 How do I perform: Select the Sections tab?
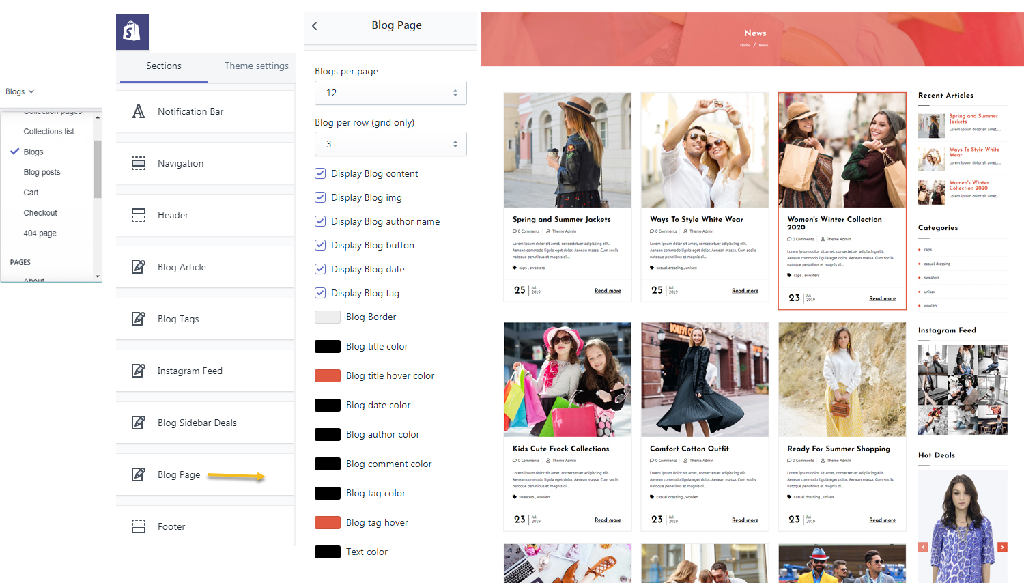tap(163, 66)
